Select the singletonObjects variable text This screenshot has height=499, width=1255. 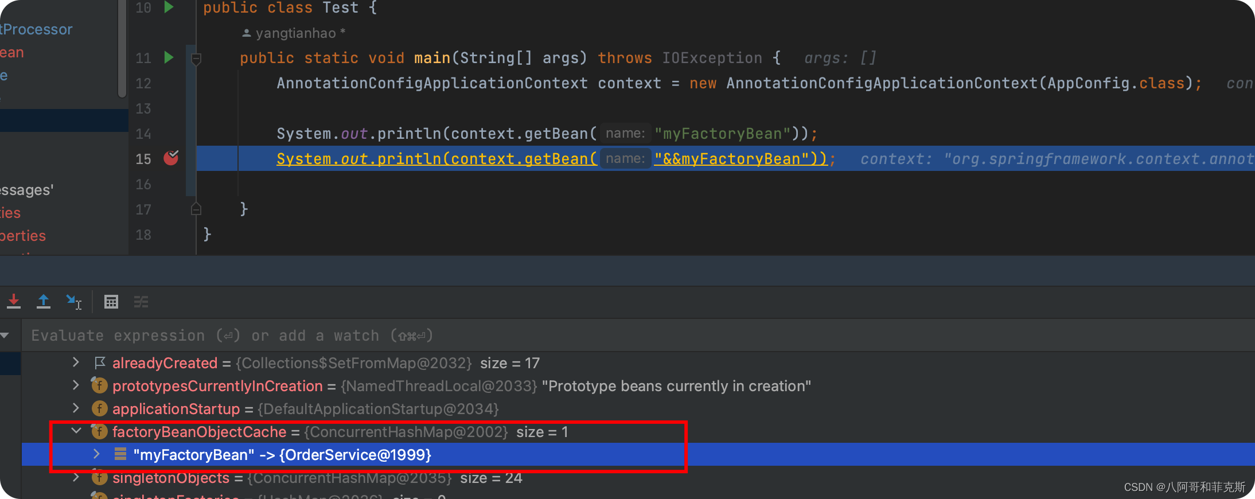[x=171, y=478]
